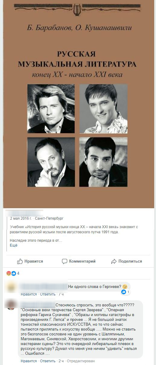Image resolution: width=156 pixels, height=365 pixels.
Task: Click the post date "2 мая 2016 г."
Action: click(x=21, y=218)
